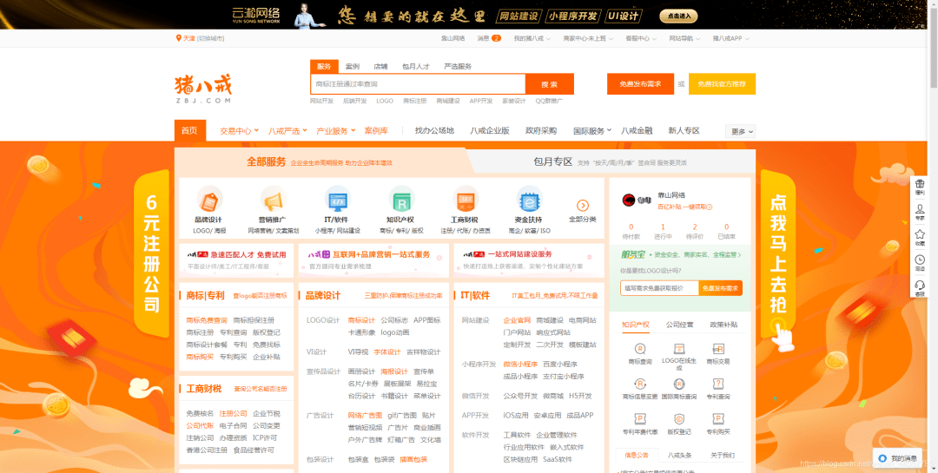Click the 商标免费查询 link
The height and width of the screenshot is (473, 938).
pos(207,320)
